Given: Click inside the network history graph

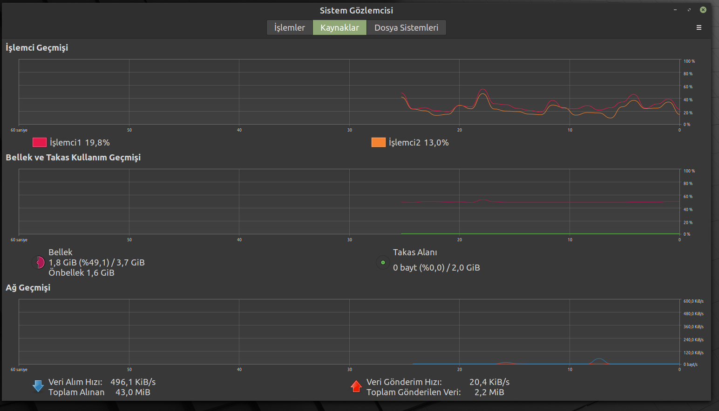Looking at the screenshot, I should pyautogui.click(x=349, y=331).
